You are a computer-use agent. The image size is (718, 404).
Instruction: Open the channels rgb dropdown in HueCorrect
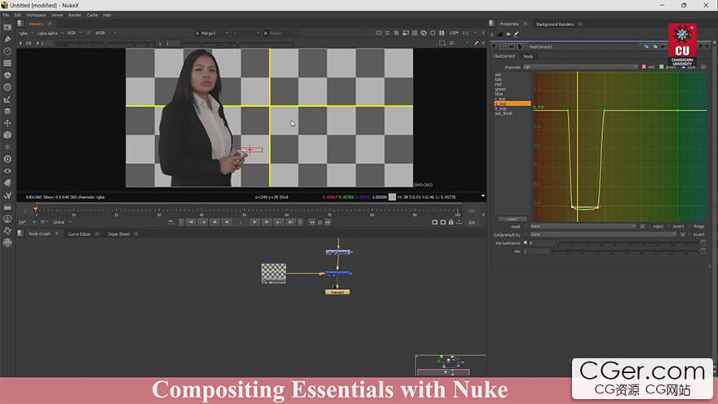tap(580, 67)
